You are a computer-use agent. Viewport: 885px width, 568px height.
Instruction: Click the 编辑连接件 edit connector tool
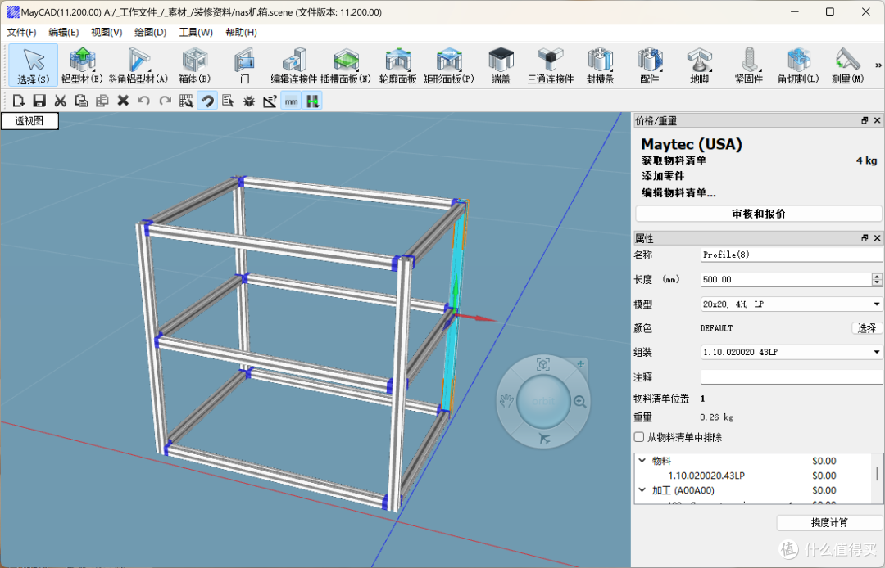click(293, 65)
